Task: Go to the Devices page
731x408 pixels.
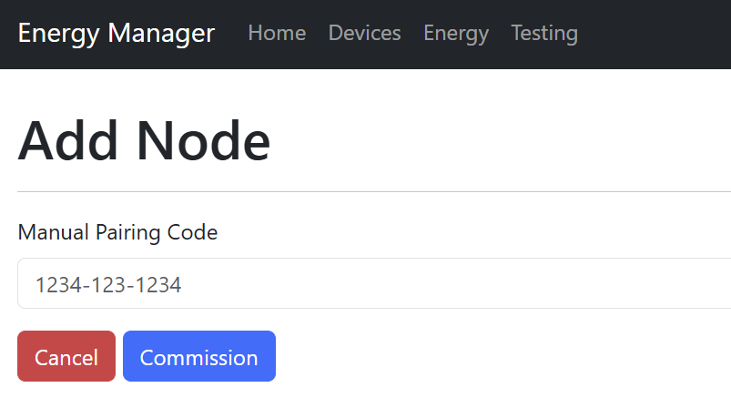Action: point(364,34)
